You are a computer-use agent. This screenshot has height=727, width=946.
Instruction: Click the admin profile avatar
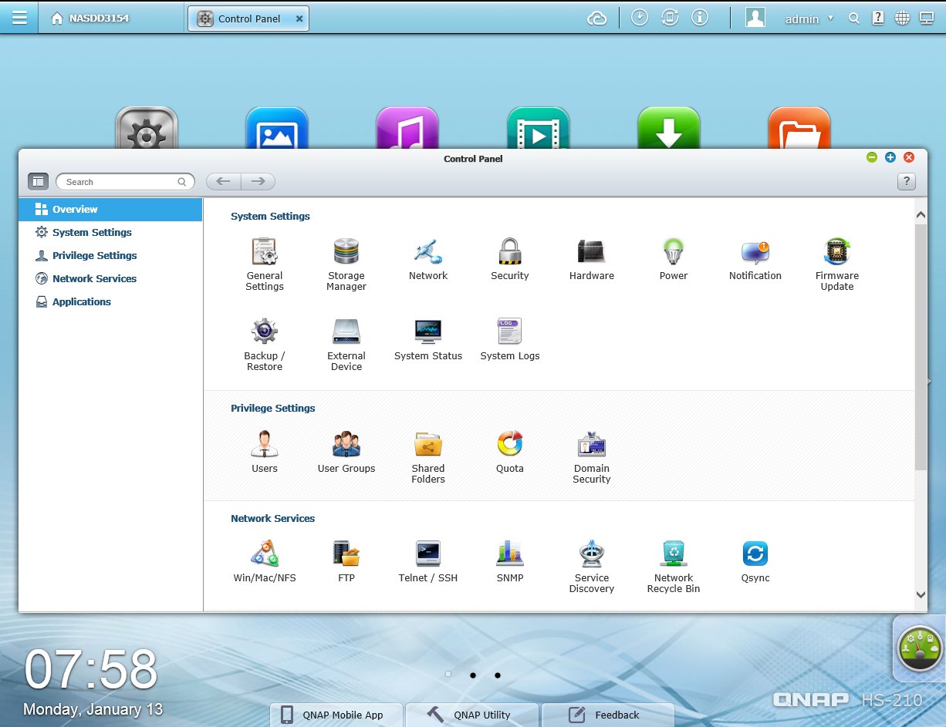tap(755, 18)
